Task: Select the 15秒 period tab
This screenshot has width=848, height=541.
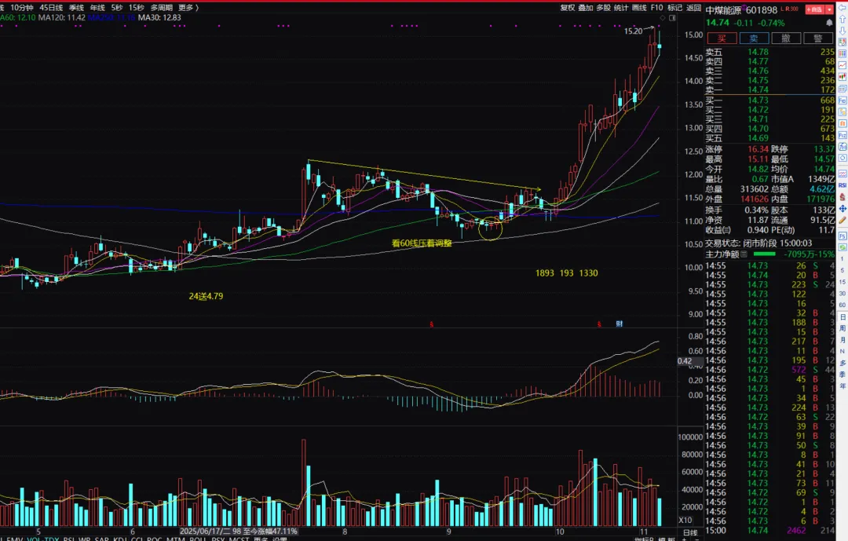Action: 137,8
